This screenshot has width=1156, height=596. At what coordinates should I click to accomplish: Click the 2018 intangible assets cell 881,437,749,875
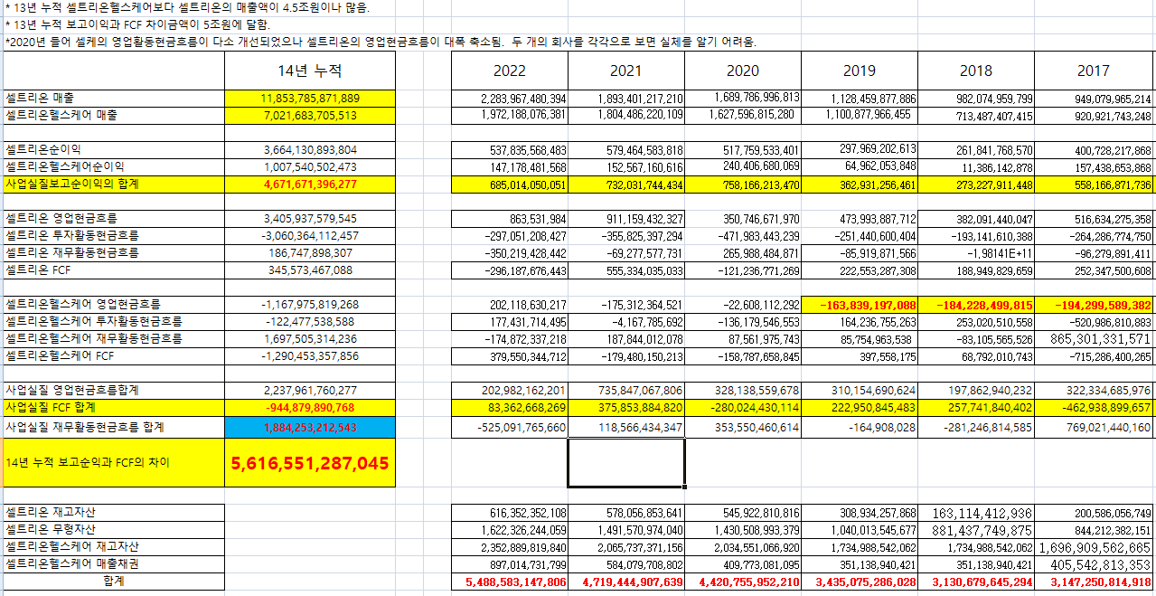pos(976,529)
